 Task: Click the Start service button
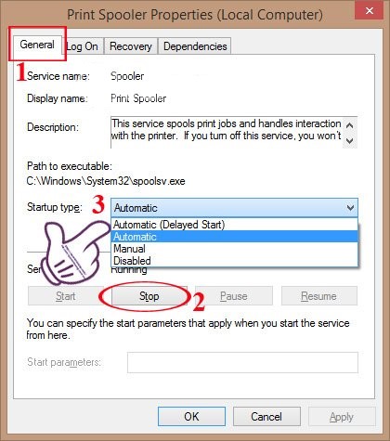66,296
